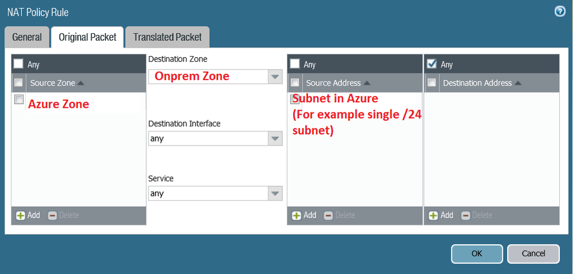
Task: Expand the Destination Zone dropdown
Action: point(275,76)
